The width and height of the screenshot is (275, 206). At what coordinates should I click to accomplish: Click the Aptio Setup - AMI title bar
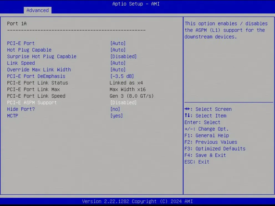(x=136, y=4)
